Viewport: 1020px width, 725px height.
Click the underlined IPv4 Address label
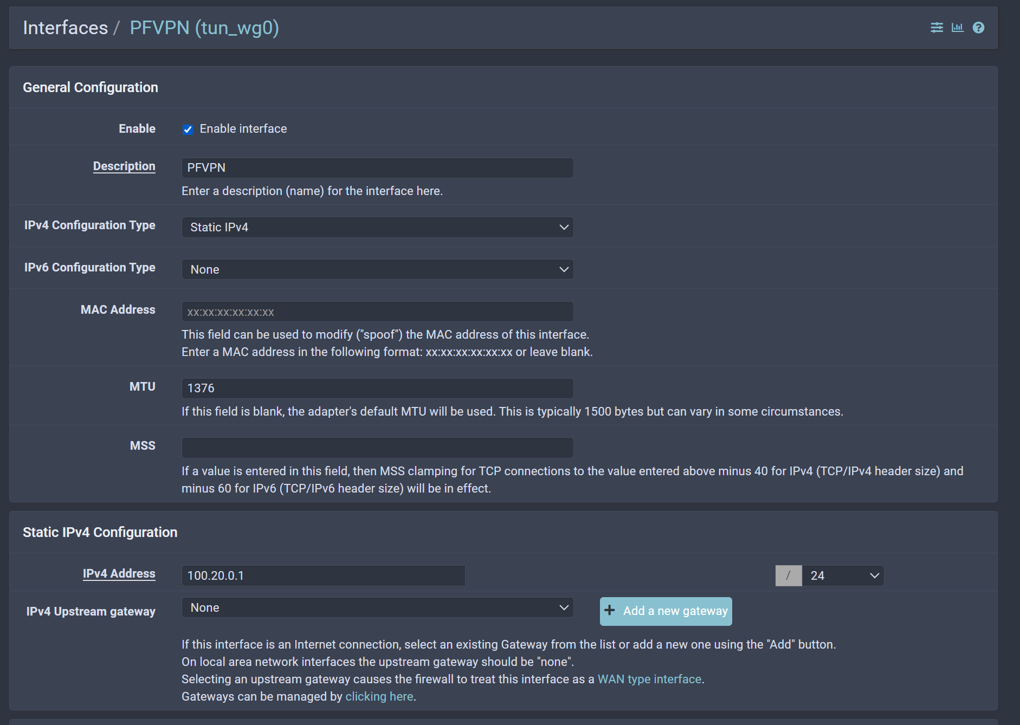click(x=119, y=574)
